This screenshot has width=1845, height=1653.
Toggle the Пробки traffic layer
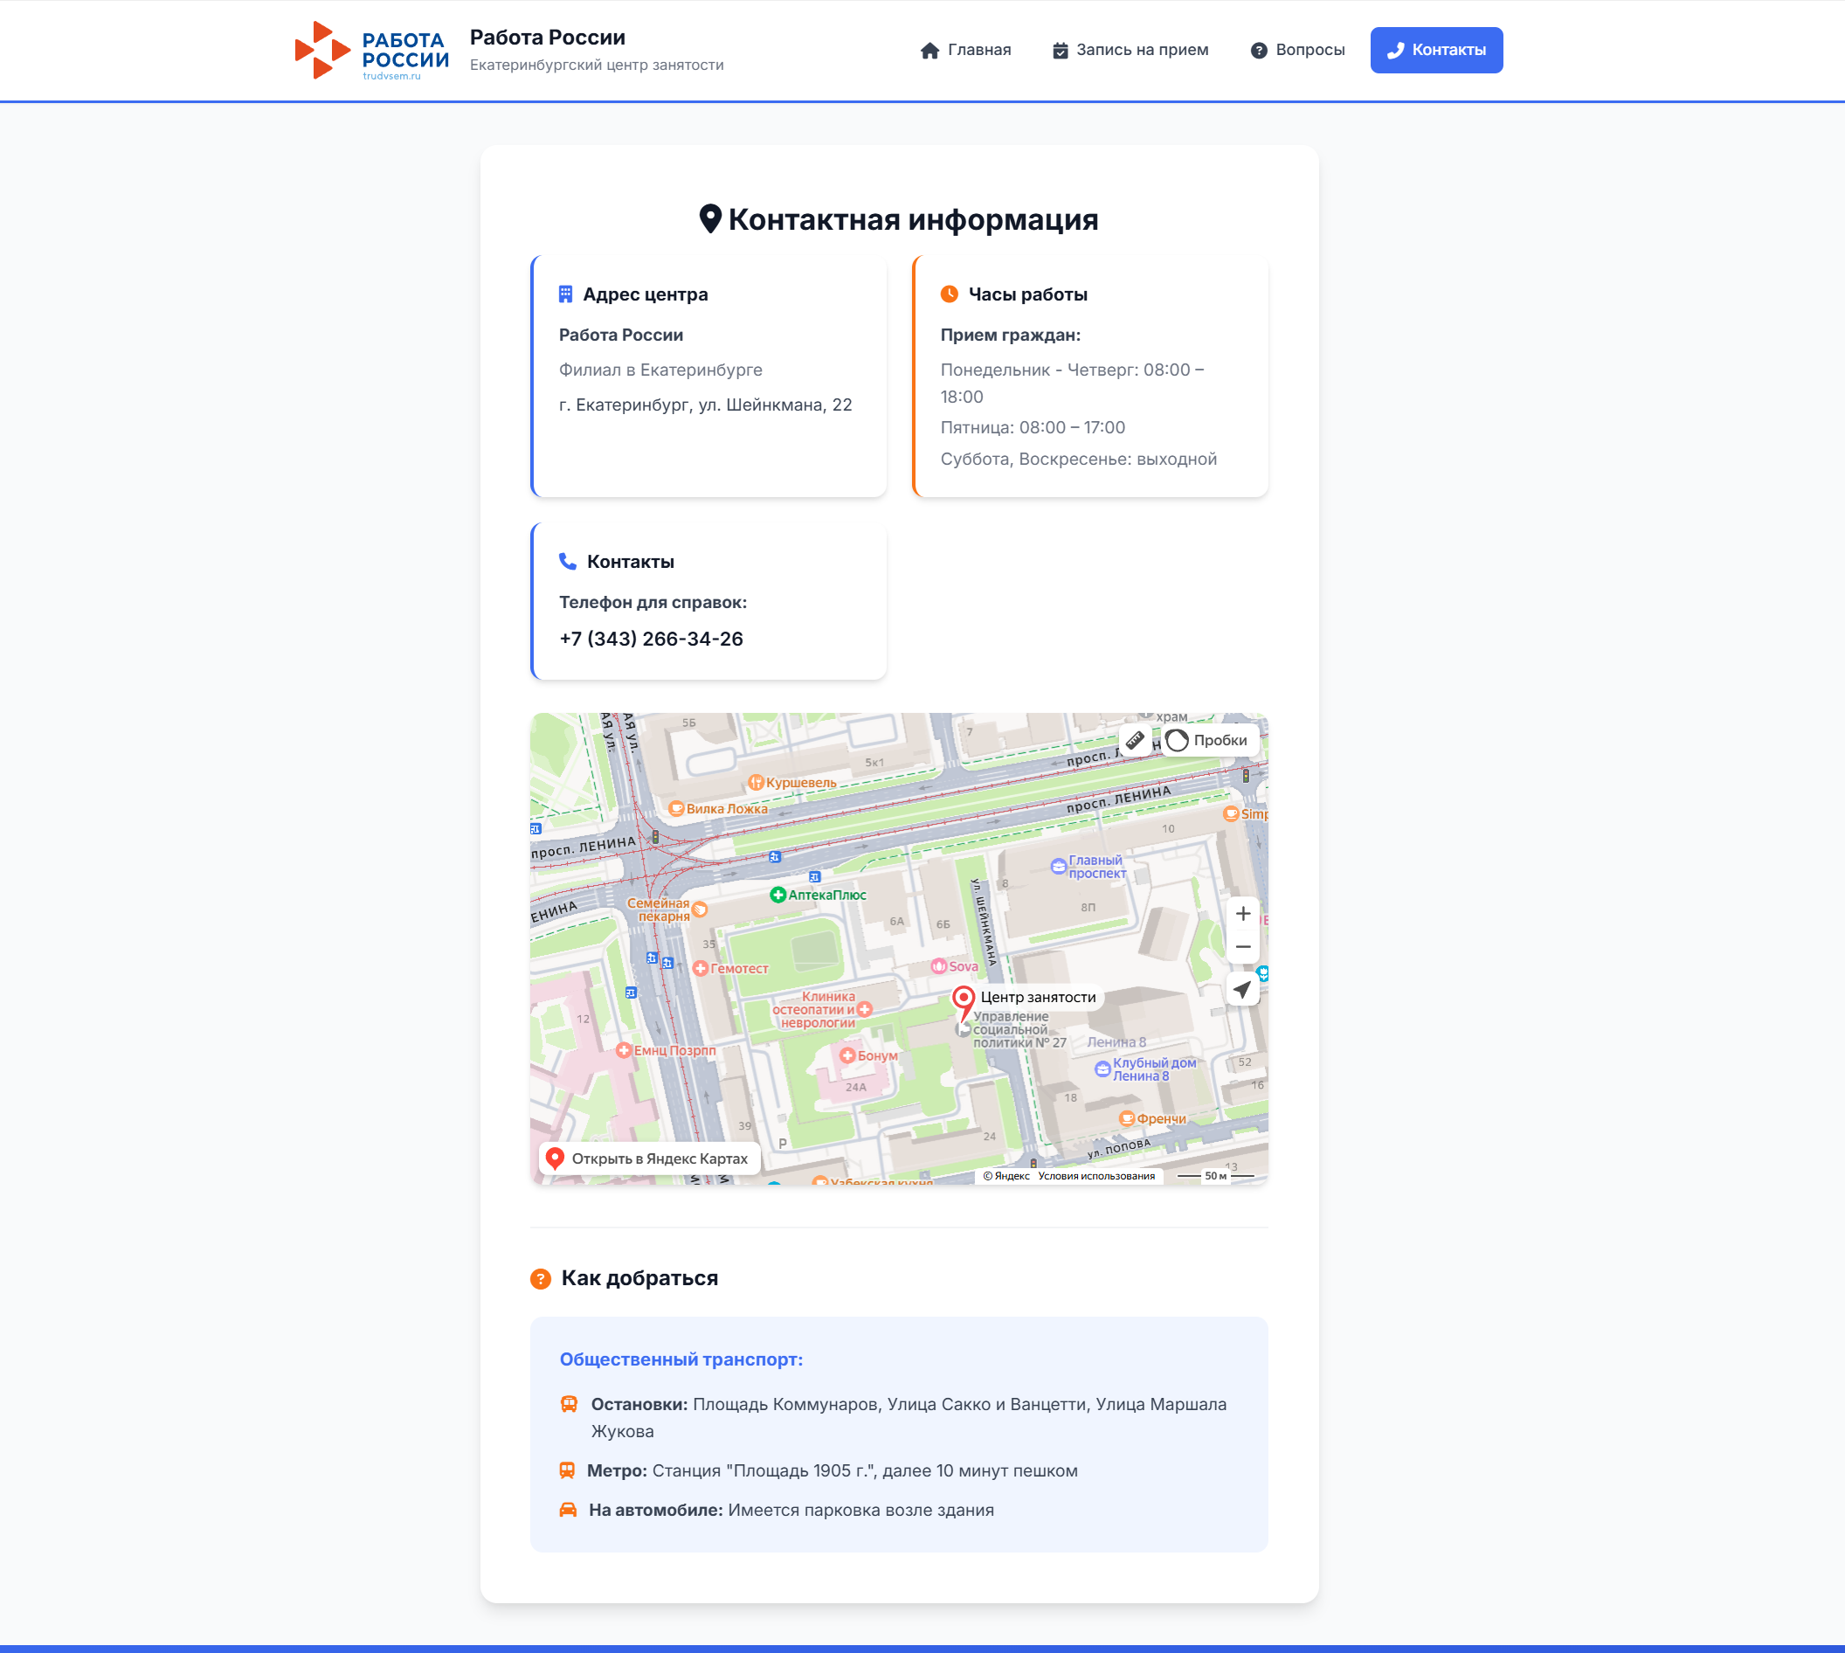pyautogui.click(x=1207, y=740)
